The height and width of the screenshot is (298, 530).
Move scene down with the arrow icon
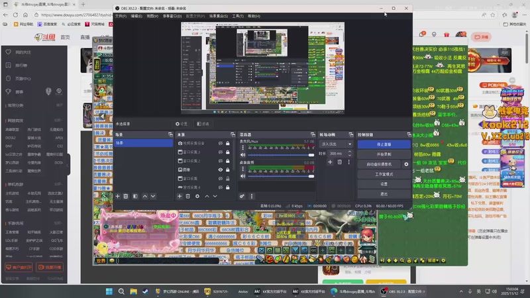(153, 196)
